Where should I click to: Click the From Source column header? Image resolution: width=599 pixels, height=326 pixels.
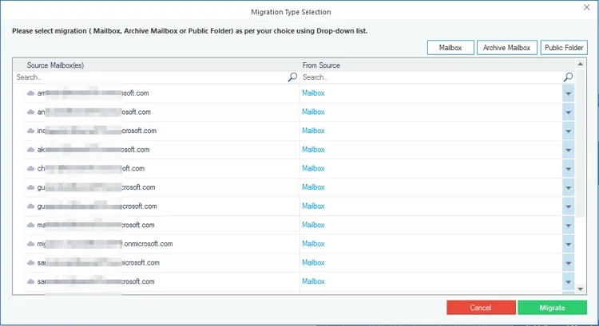pyautogui.click(x=437, y=65)
